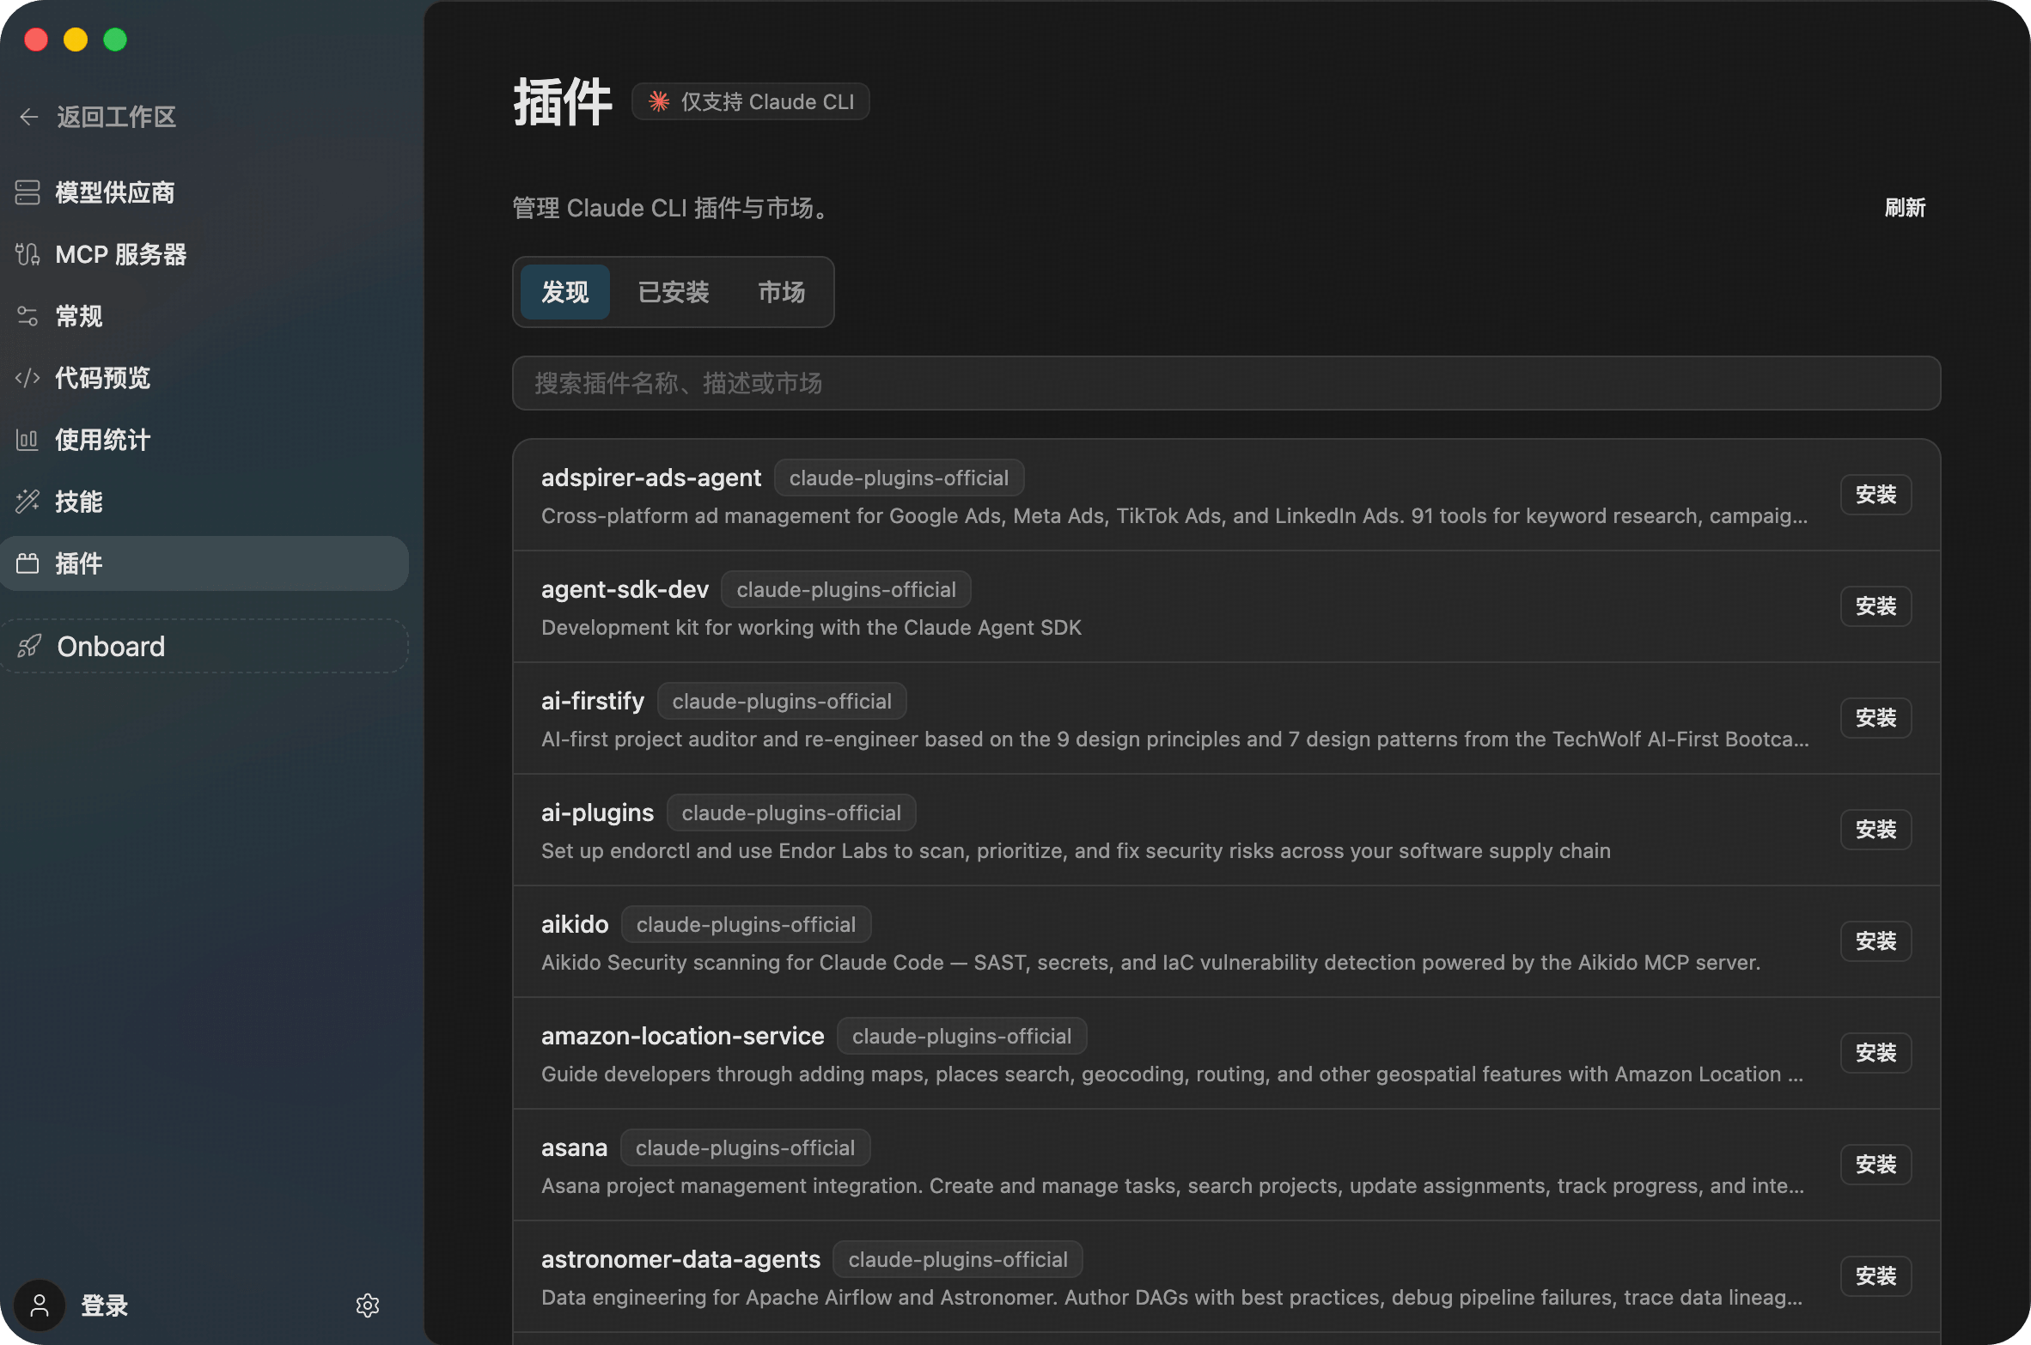Install the aikido plugin
Viewport: 2031px width, 1345px height.
point(1875,941)
